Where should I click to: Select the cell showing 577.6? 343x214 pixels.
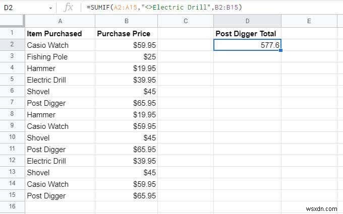247,45
